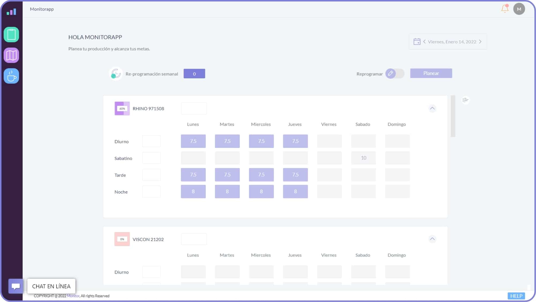The width and height of the screenshot is (536, 302).
Task: Open the list view icon beside the cards
Action: 466,100
